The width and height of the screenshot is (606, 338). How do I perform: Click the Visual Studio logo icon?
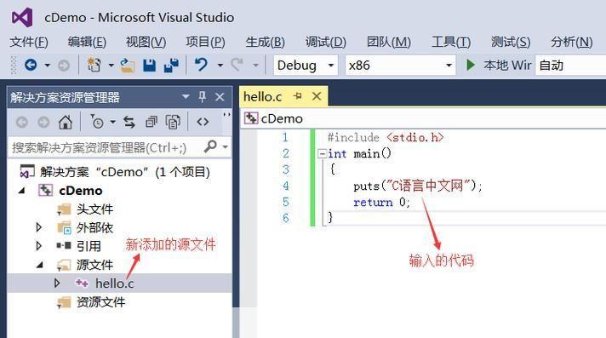[21, 17]
